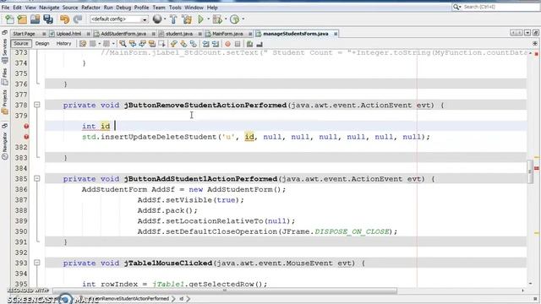Open the Team menu

point(159,8)
